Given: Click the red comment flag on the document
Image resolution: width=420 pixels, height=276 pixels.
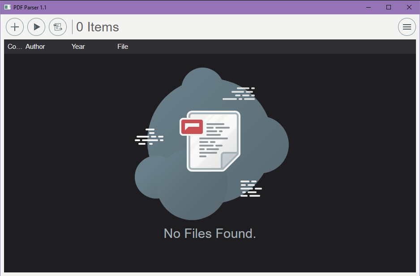Looking at the screenshot, I should tap(192, 127).
